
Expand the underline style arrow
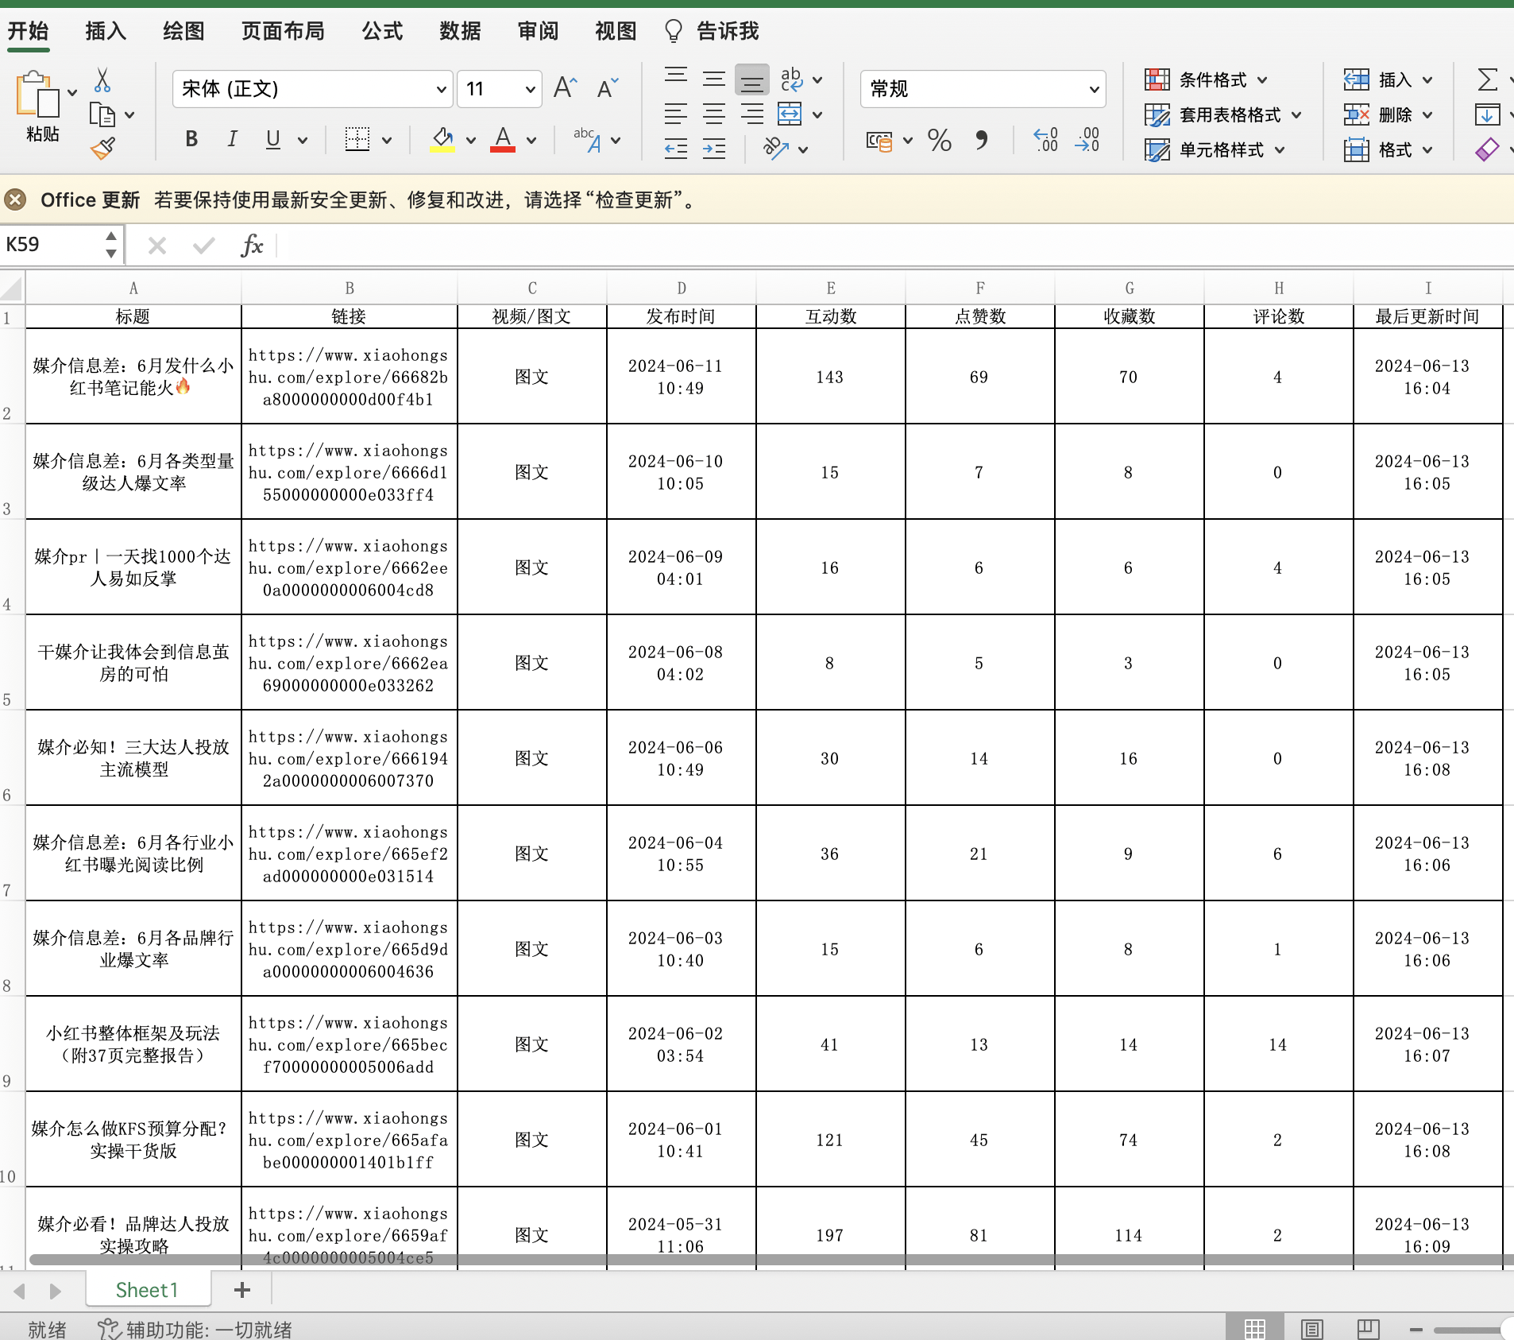point(303,141)
